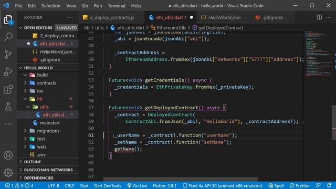
Task: Open errors and warnings in status bar
Action: coord(19,185)
